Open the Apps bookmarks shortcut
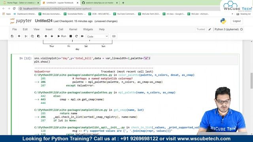Viewport: 253px width, 142px height. (7, 14)
